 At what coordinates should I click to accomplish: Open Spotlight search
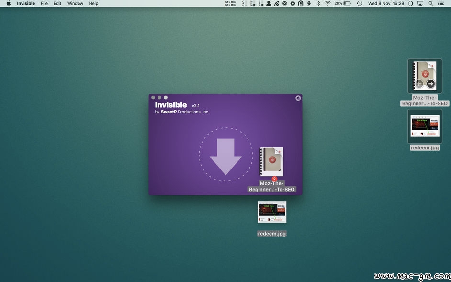(x=430, y=3)
